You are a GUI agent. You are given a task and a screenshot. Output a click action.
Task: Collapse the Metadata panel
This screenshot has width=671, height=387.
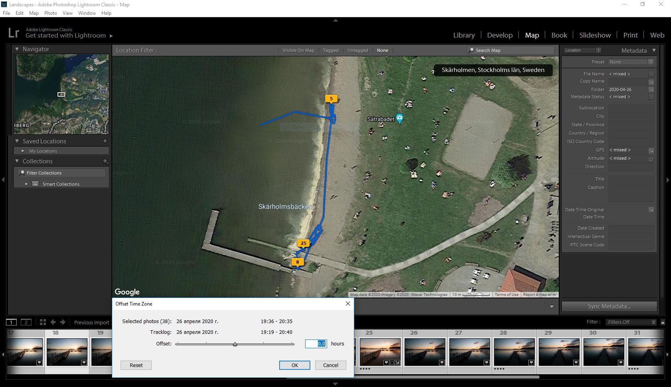(654, 50)
